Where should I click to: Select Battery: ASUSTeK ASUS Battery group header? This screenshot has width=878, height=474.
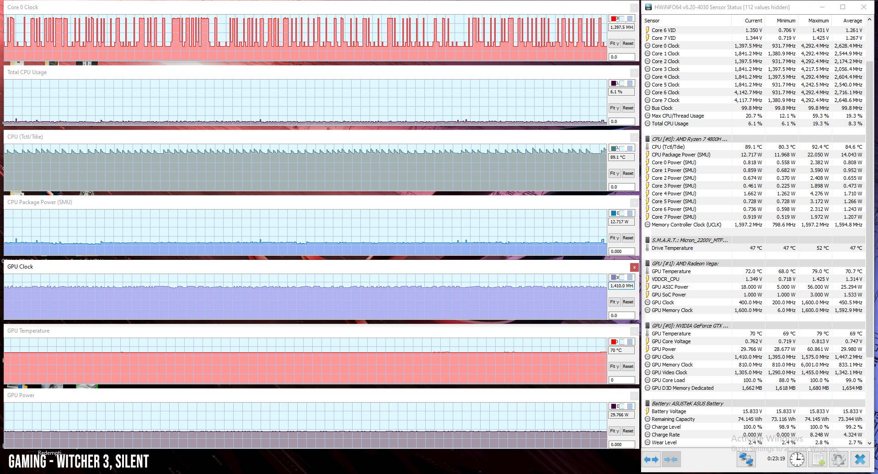point(687,404)
